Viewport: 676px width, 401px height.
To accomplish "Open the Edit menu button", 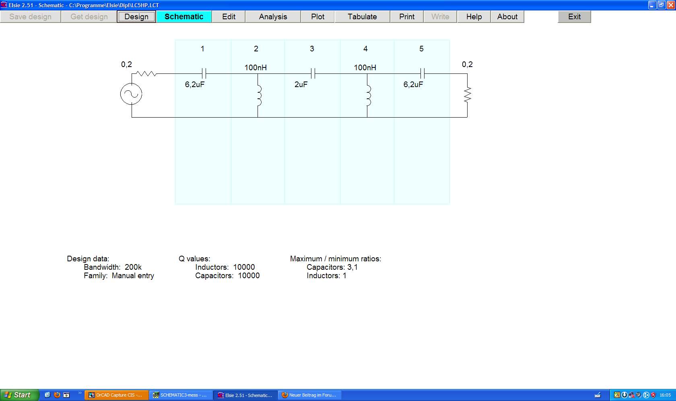I will [x=229, y=16].
